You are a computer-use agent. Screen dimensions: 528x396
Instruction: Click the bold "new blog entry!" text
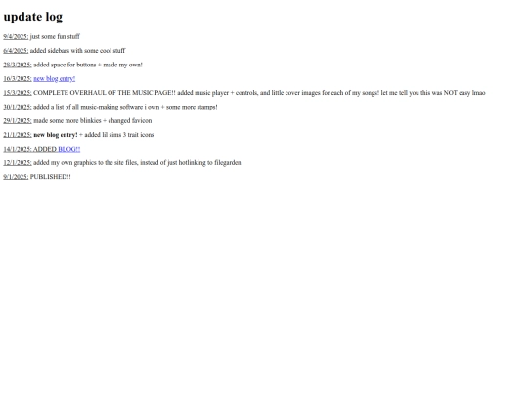click(x=56, y=135)
